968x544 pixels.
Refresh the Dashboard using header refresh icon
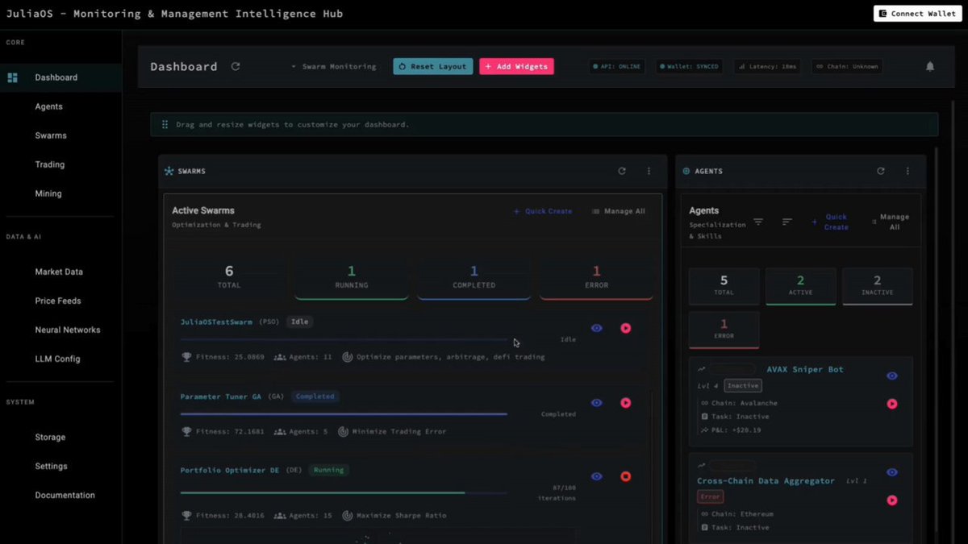(x=236, y=66)
